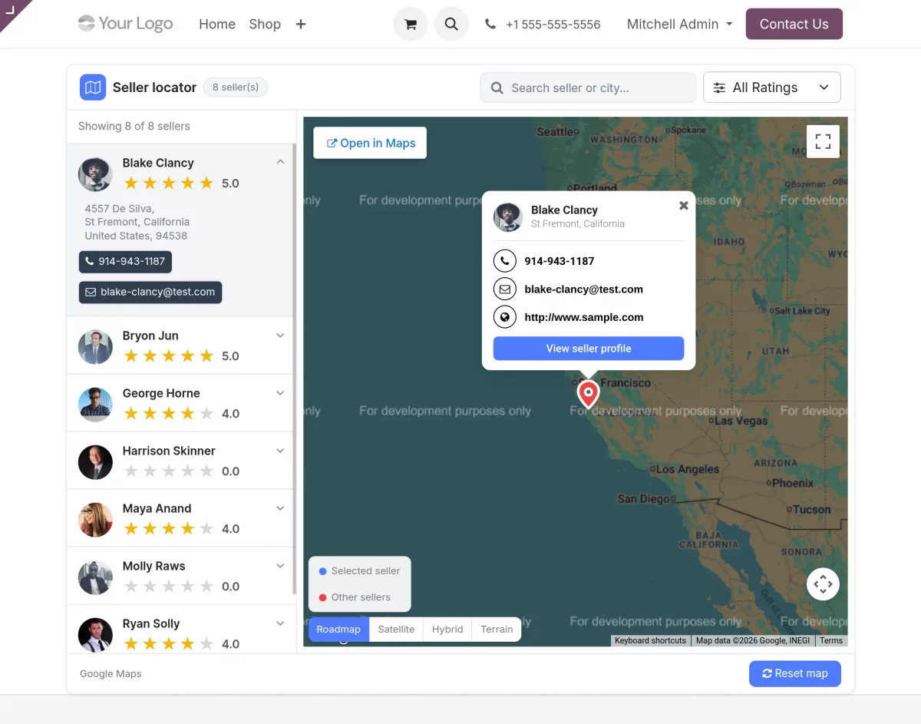Collapse Blake Clancy seller details
This screenshot has height=724, width=921.
[280, 162]
